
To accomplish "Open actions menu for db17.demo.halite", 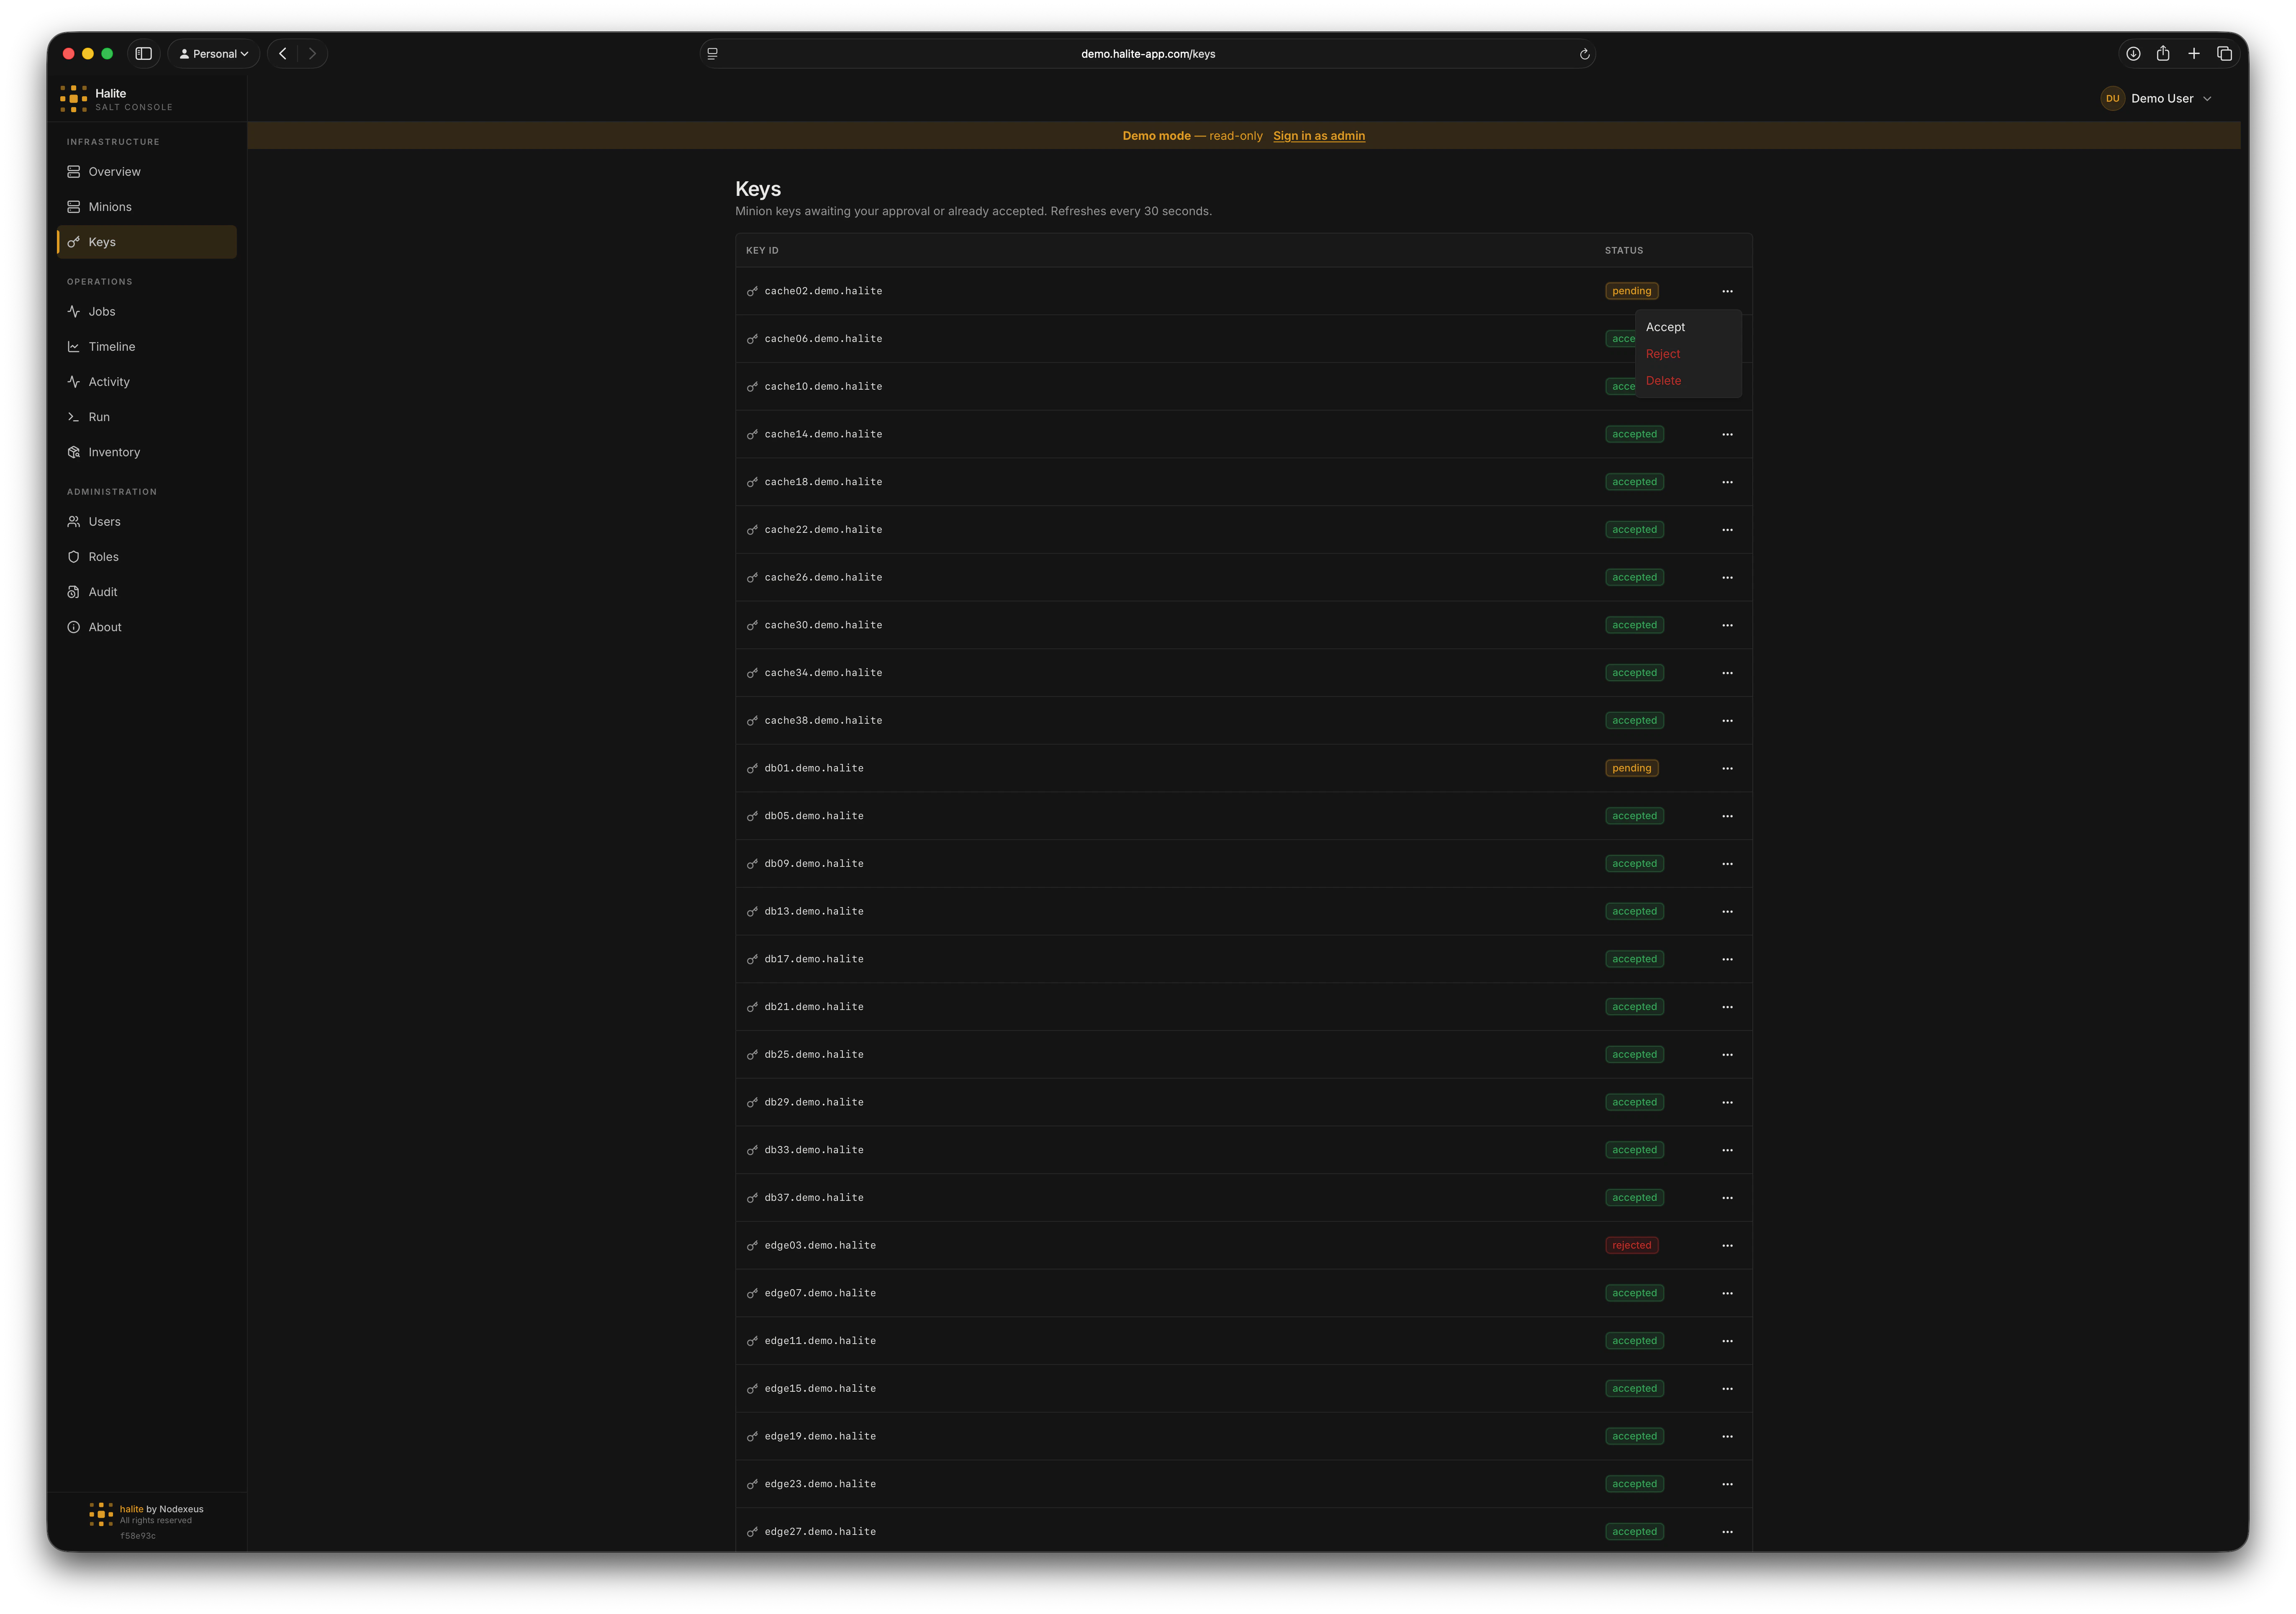I will click(x=1726, y=959).
